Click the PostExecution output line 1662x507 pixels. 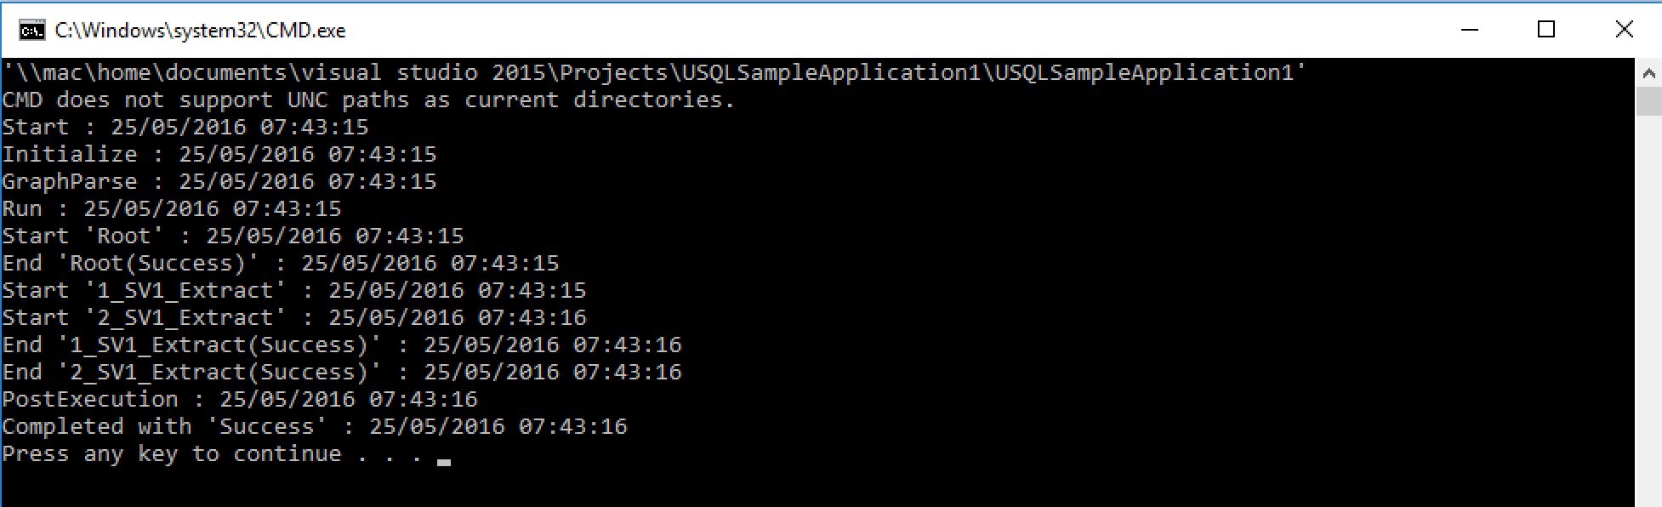pyautogui.click(x=239, y=399)
